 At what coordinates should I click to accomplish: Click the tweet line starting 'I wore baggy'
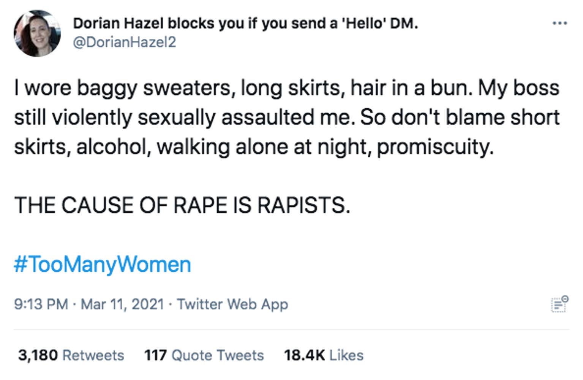[287, 88]
